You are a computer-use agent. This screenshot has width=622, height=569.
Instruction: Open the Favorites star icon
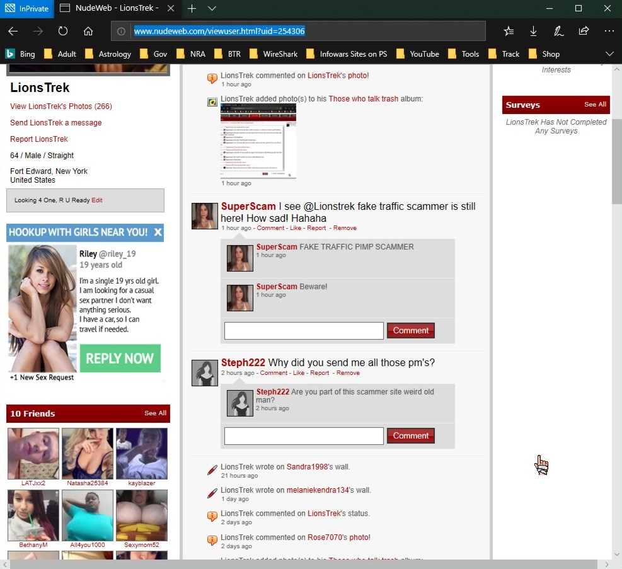point(509,31)
